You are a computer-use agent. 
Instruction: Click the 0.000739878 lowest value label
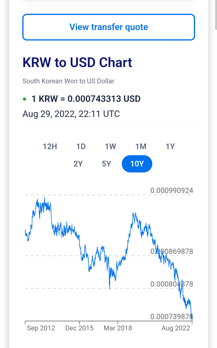(x=172, y=317)
